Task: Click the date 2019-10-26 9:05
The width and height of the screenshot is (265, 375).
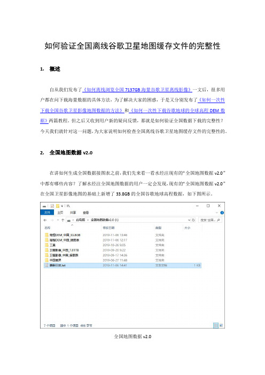Action: click(x=114, y=245)
